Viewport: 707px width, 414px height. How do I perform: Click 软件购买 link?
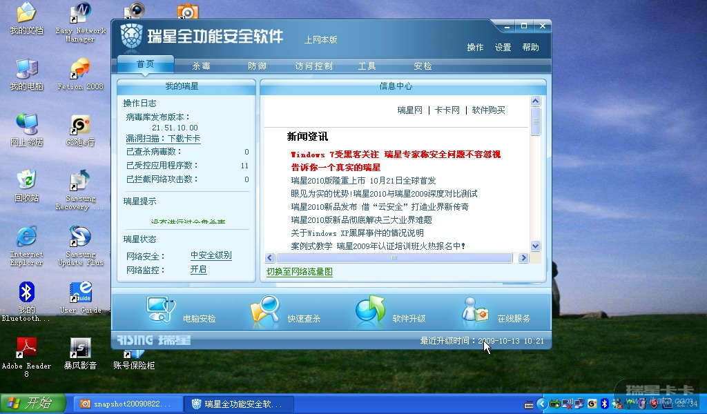click(488, 110)
